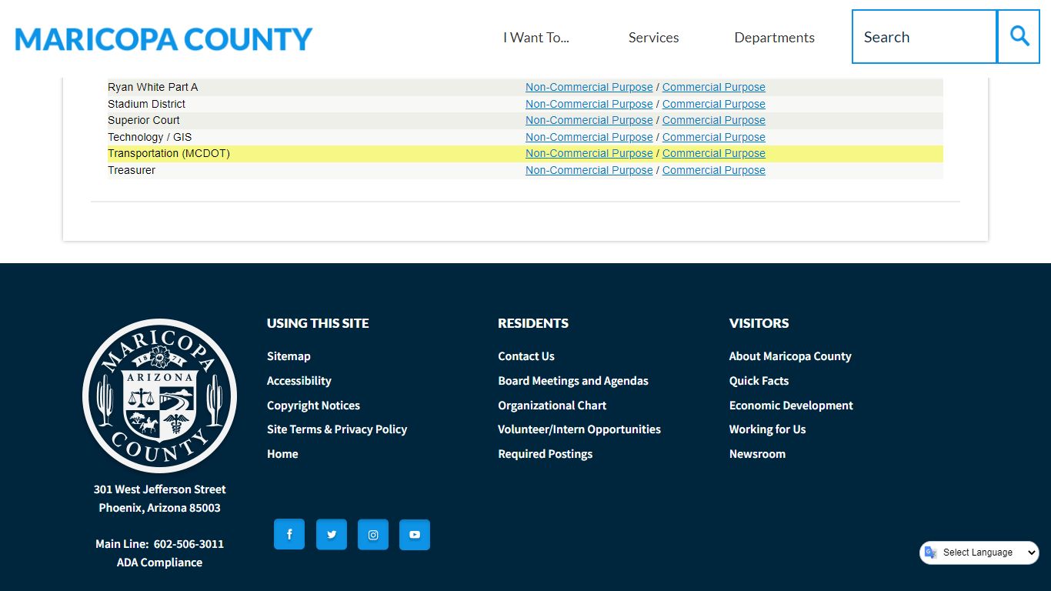Open the Quick Facts link
The image size is (1051, 591).
759,381
